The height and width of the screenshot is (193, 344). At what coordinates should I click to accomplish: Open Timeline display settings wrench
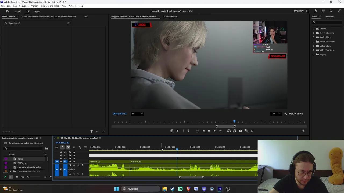80,147
